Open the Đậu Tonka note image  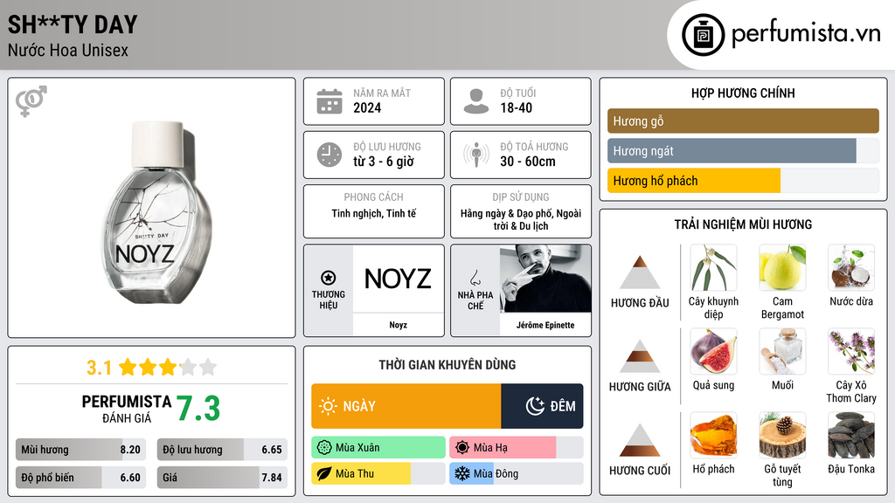(x=851, y=435)
